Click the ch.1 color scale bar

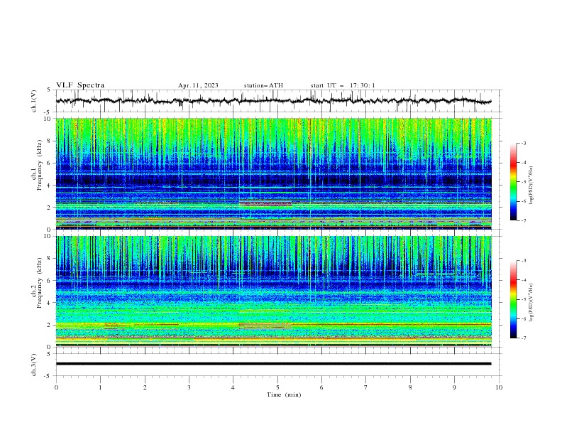(x=513, y=181)
